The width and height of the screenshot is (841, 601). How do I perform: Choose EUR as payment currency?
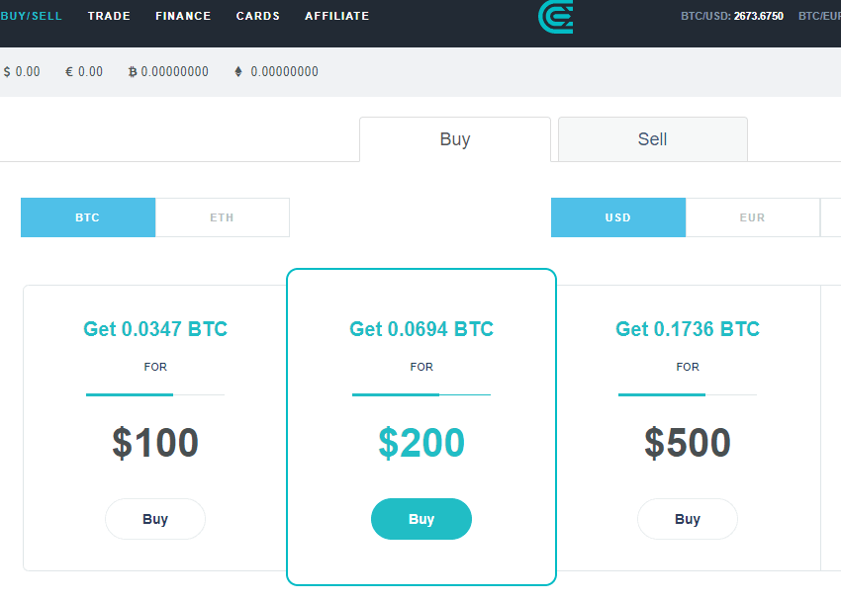[753, 217]
